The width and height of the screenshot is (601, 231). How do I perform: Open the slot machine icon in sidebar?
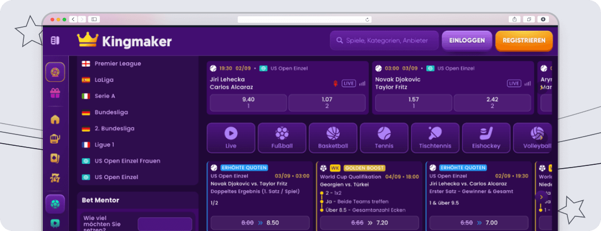[55, 139]
